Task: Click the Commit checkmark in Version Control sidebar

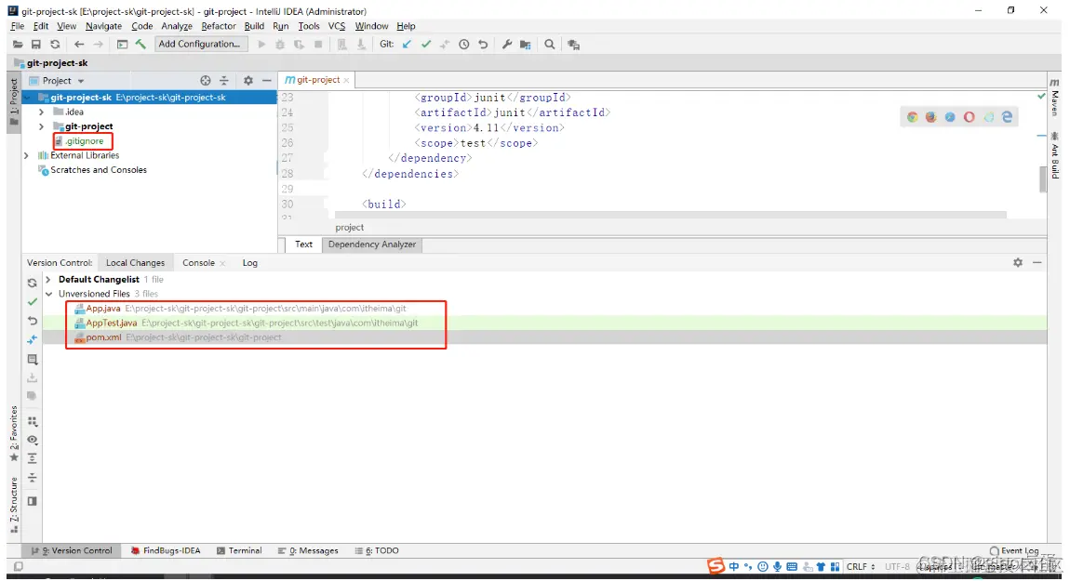Action: pyautogui.click(x=32, y=301)
